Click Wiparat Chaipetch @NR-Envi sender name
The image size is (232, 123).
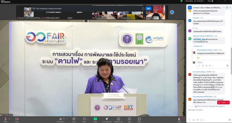203,36
